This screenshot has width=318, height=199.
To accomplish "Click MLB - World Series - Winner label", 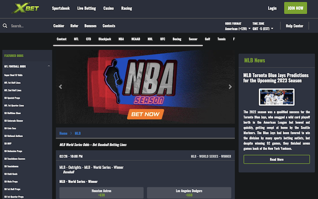I will (x=79, y=181).
